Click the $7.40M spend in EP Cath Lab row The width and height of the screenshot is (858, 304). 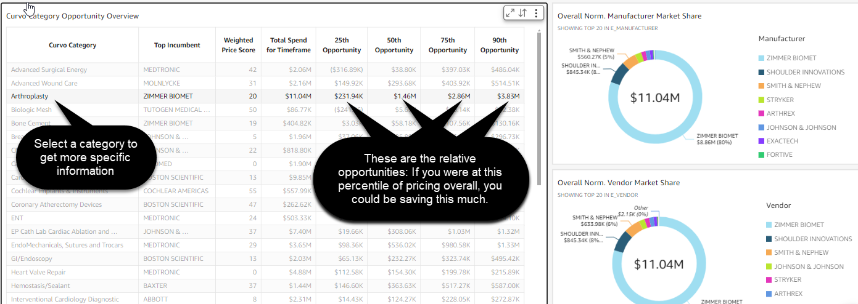click(299, 231)
